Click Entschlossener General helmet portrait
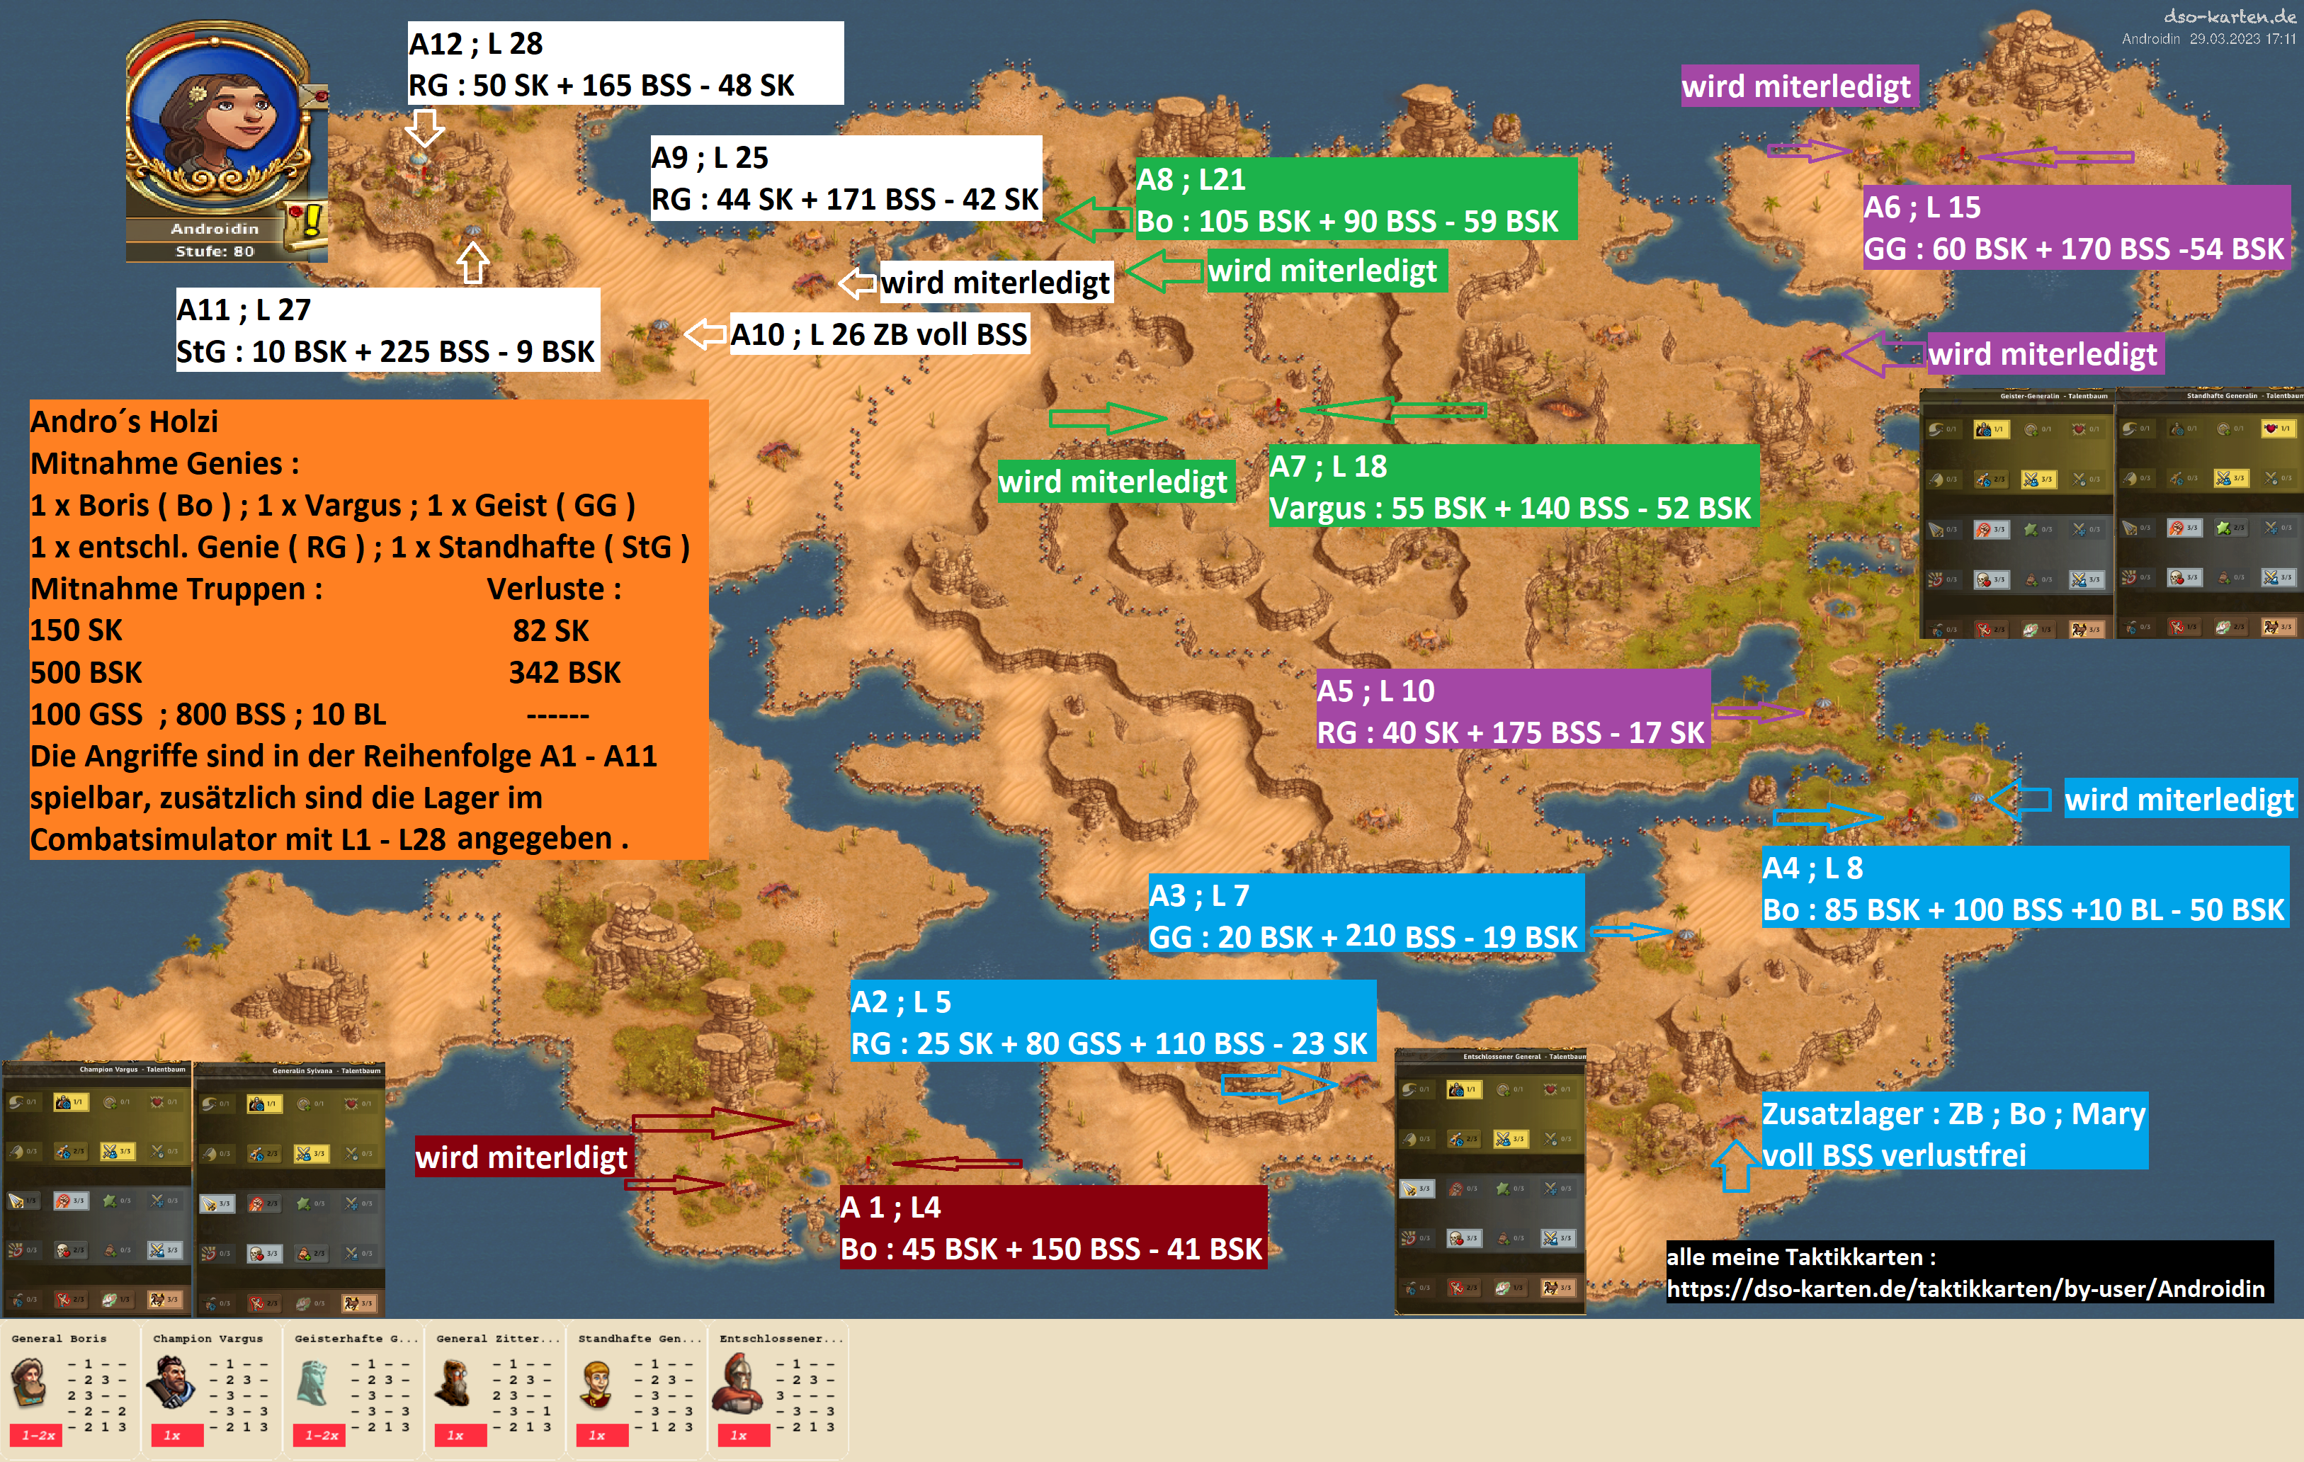This screenshot has width=2304, height=1462. pos(738,1383)
